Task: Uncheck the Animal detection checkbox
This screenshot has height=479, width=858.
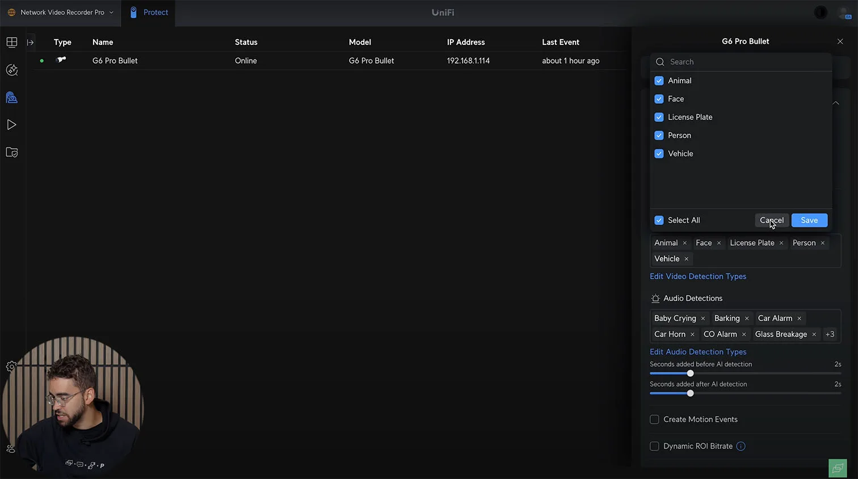Action: (659, 81)
